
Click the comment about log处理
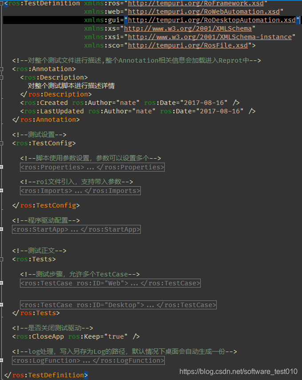124,352
